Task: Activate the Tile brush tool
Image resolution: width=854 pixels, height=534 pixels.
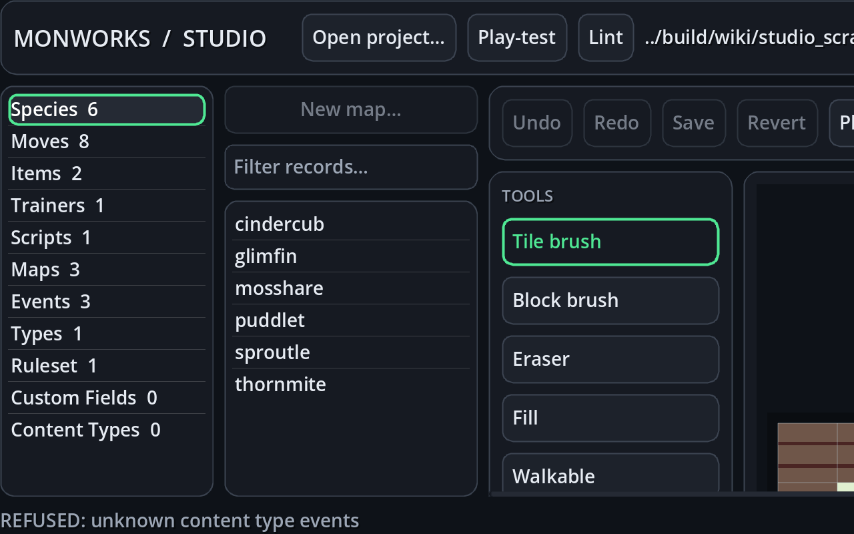Action: [x=610, y=242]
